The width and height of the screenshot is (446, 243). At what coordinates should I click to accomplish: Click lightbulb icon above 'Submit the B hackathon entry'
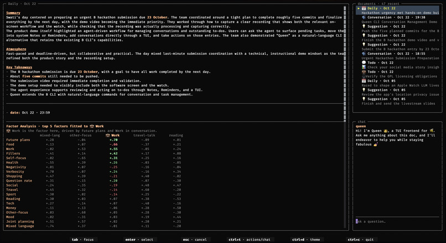point(364,45)
